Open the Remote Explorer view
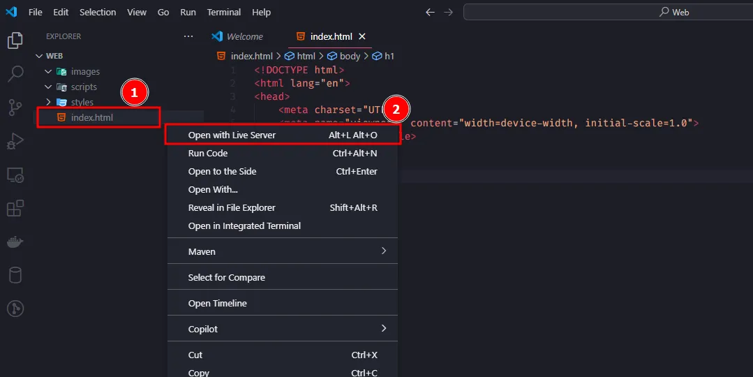This screenshot has width=753, height=377. (x=15, y=175)
